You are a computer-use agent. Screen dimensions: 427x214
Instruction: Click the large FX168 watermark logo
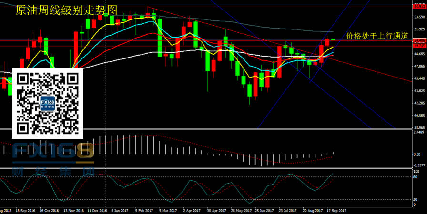52,151
